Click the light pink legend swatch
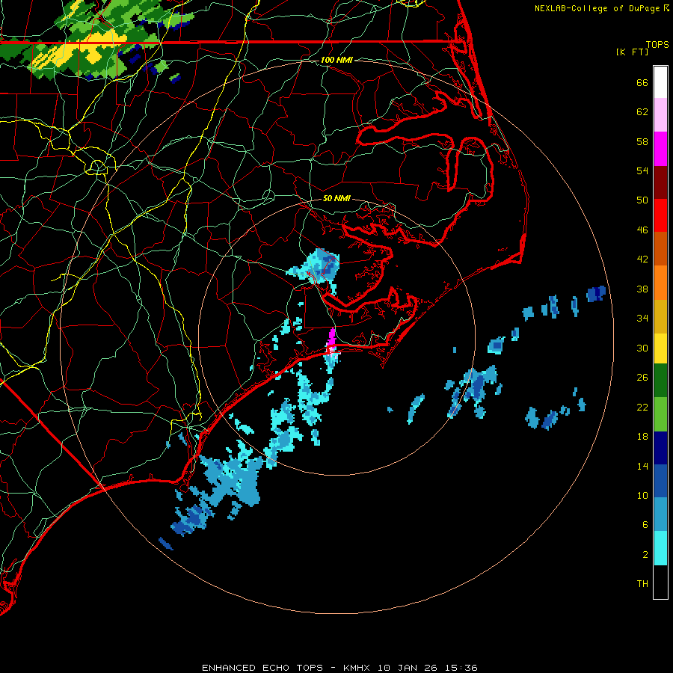 pyautogui.click(x=660, y=114)
